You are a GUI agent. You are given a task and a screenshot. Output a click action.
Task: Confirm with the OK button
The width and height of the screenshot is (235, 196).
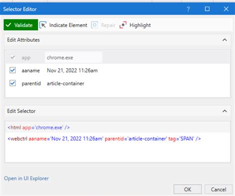(x=187, y=189)
